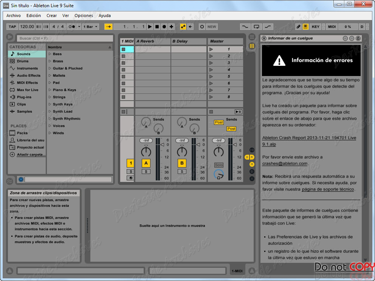
Task: Select Instruments category in browser
Action: (27, 68)
